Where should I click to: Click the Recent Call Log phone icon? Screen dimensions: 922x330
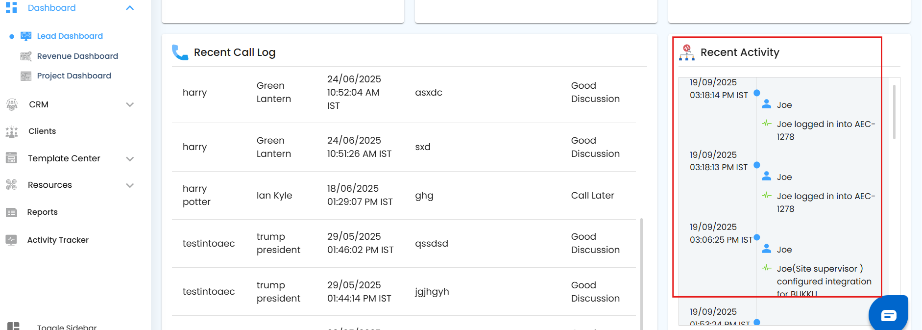[180, 52]
